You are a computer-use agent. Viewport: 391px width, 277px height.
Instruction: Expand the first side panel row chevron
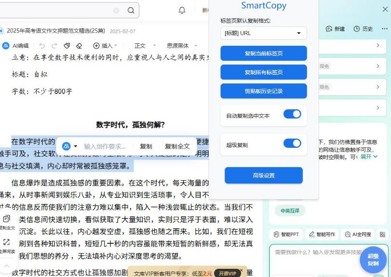tap(378, 45)
